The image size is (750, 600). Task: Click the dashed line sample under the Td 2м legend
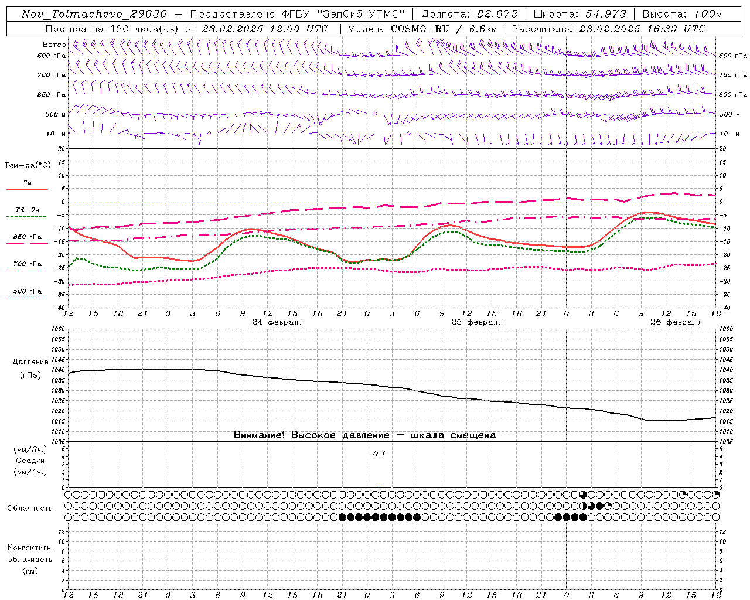(x=26, y=217)
